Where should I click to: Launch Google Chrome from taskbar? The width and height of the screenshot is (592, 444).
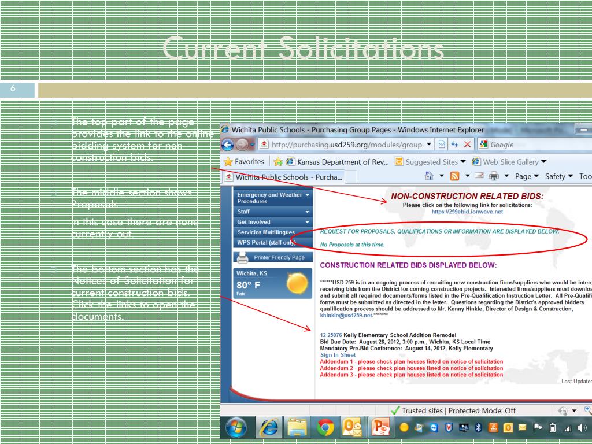(325, 427)
